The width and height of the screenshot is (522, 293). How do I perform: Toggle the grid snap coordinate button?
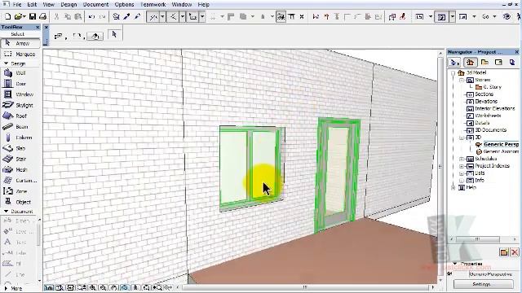point(192,16)
